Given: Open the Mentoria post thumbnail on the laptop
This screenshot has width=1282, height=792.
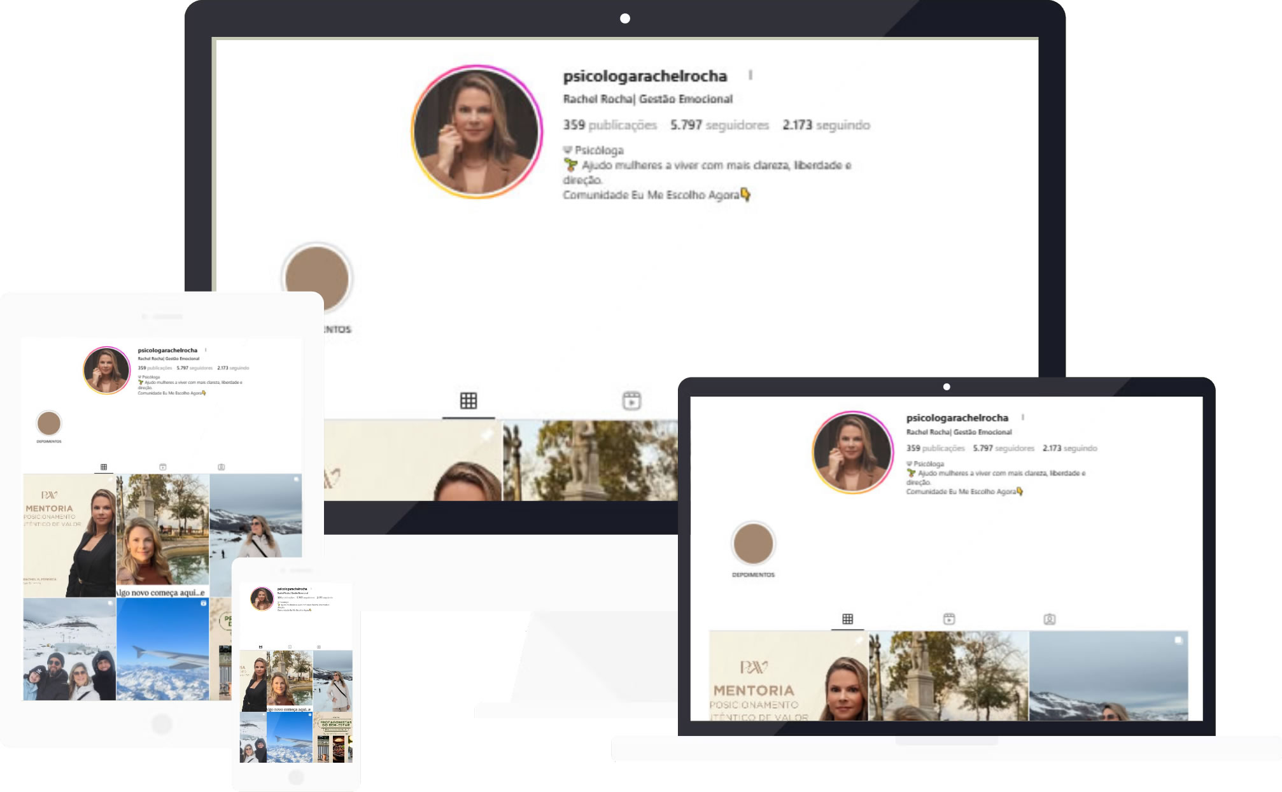Looking at the screenshot, I should (788, 676).
